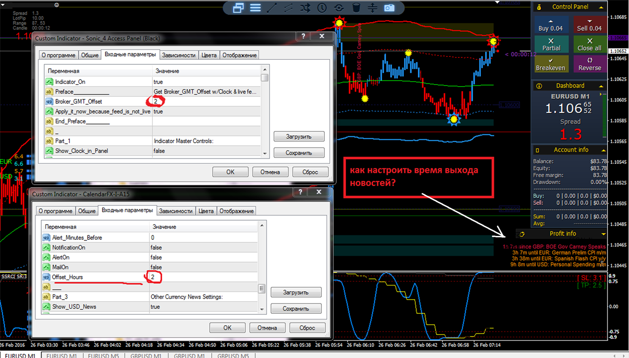
Task: Select the Apply_it_now_because_feed_is_not_live row
Action: pos(152,112)
